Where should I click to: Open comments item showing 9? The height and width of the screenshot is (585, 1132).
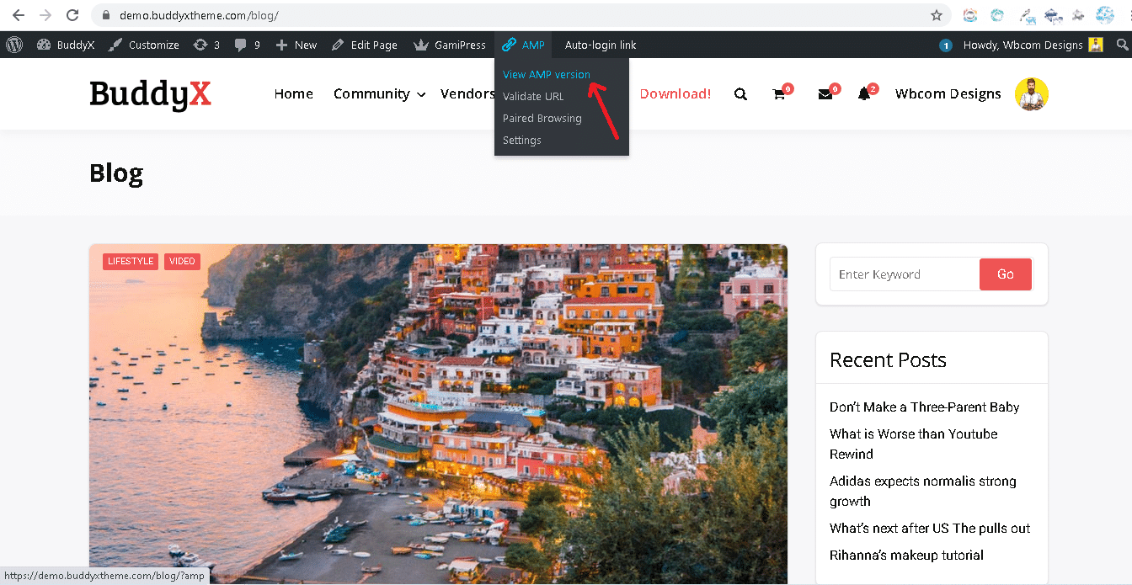pyautogui.click(x=248, y=45)
